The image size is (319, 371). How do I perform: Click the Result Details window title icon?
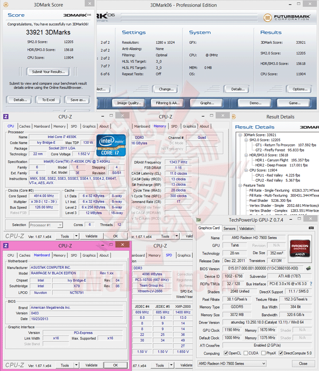[234, 116]
